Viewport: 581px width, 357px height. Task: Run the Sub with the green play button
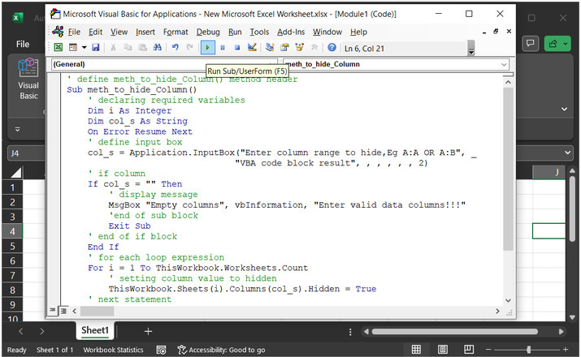click(x=208, y=47)
